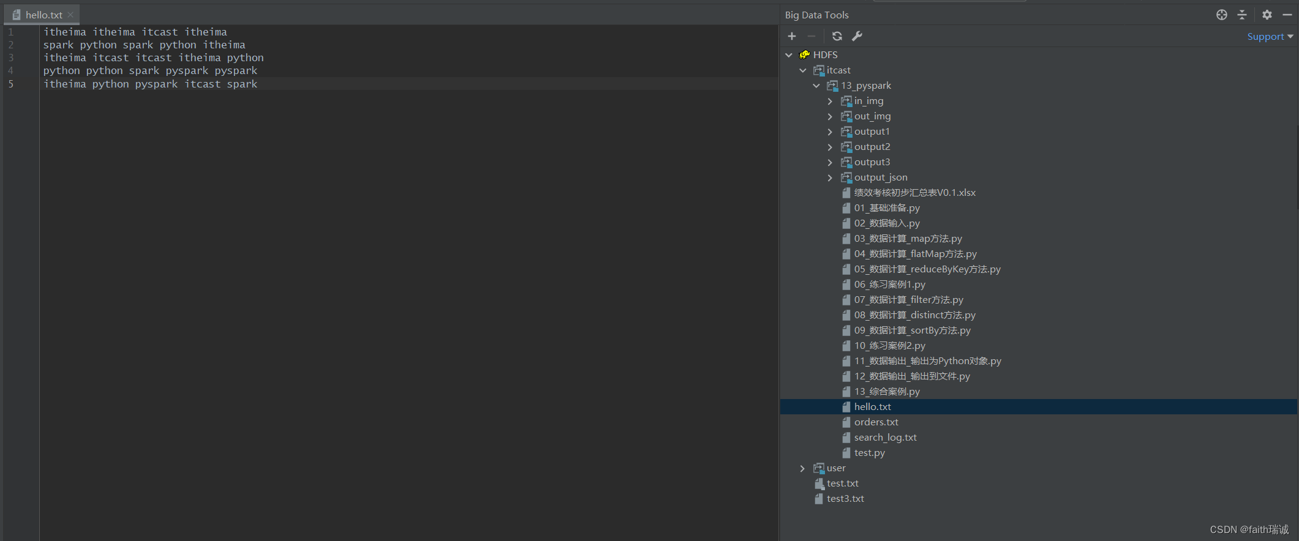1299x541 pixels.
Task: Select 12_数据输出_输出到文件.py file
Action: click(x=912, y=376)
